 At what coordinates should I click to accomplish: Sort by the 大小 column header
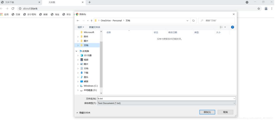click(x=218, y=32)
